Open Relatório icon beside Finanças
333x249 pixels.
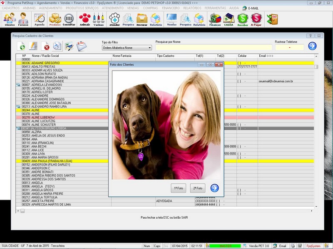[199, 19]
